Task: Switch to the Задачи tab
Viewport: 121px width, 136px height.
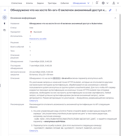Action: [40, 3]
